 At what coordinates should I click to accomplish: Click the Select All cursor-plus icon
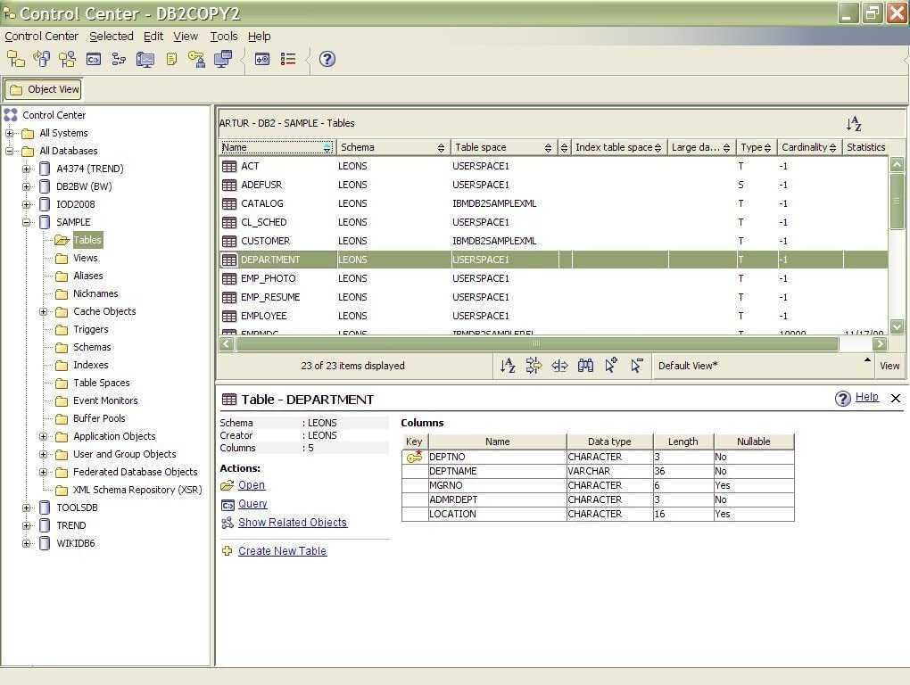tap(611, 365)
